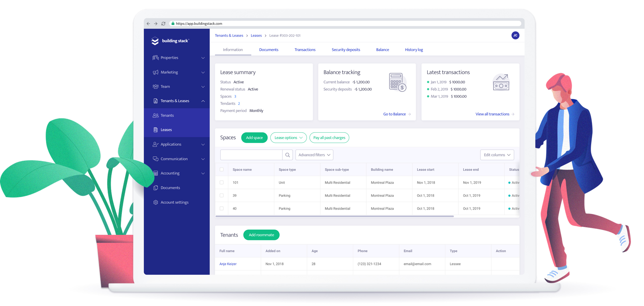Viewport: 644px width, 306px height.
Task: Click the browser back arrow
Action: tap(148, 24)
